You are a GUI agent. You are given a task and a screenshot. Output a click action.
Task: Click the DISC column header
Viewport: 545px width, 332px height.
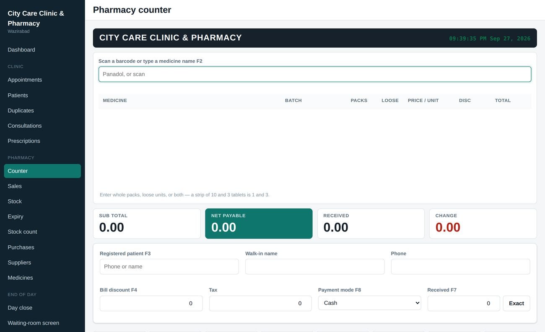pos(465,100)
